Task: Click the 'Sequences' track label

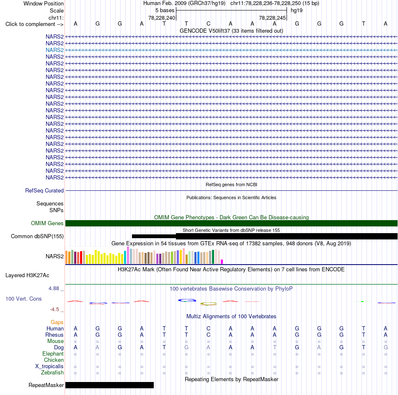Action: tap(50, 203)
